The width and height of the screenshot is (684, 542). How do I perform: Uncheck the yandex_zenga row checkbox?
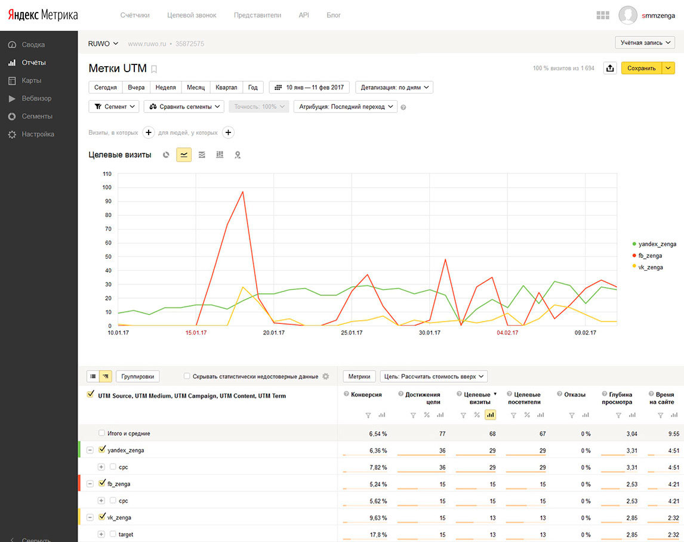pos(102,450)
